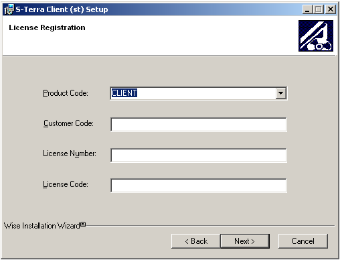Image resolution: width=340 pixels, height=260 pixels.
Task: Close the S-Terra Client Setup window
Action: (x=331, y=9)
